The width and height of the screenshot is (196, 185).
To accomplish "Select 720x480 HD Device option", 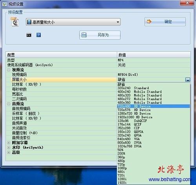I will [x=153, y=106].
